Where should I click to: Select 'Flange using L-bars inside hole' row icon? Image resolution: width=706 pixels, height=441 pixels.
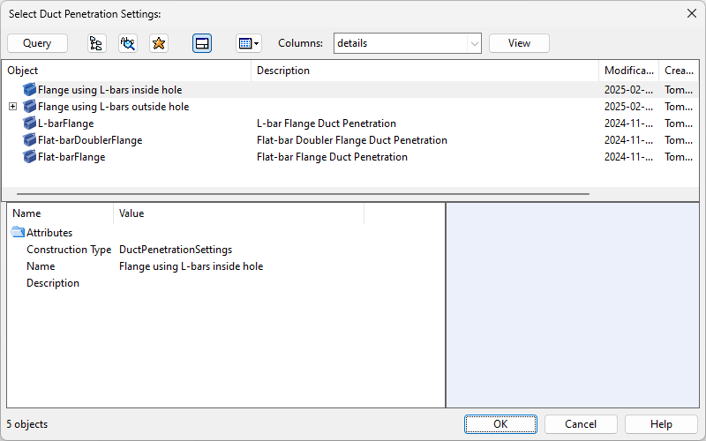point(30,90)
